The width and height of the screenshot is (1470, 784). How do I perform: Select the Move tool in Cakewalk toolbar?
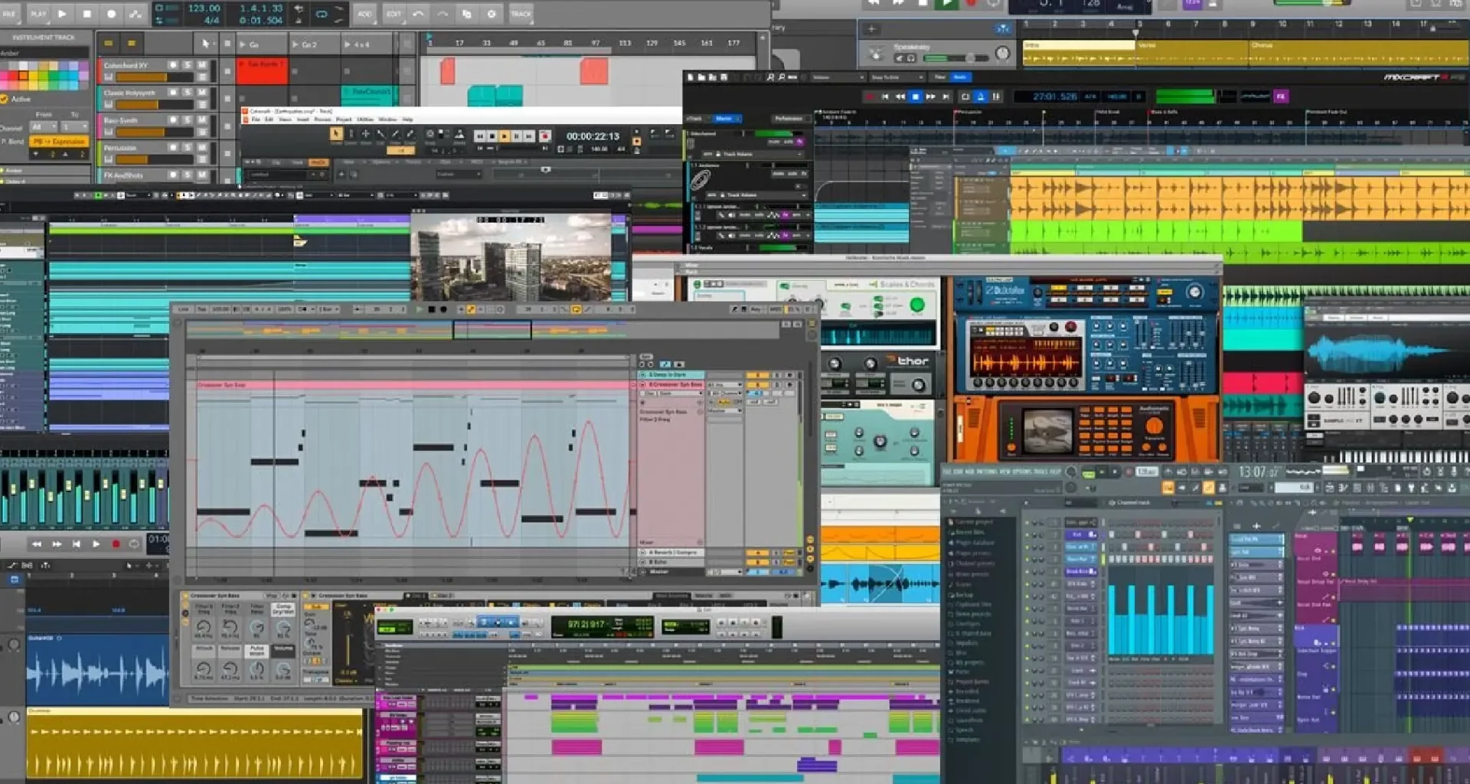click(365, 134)
